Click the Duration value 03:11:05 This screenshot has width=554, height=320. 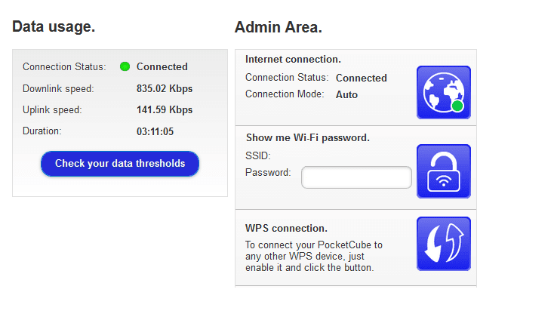click(x=155, y=131)
